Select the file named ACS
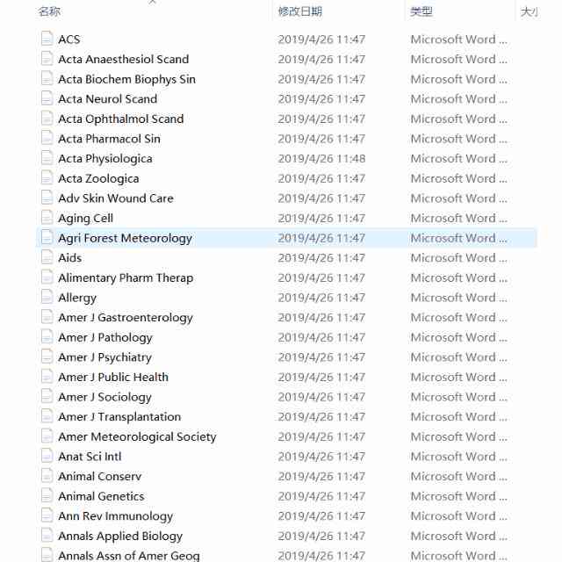Screen dimensions: 562x562 tap(69, 39)
